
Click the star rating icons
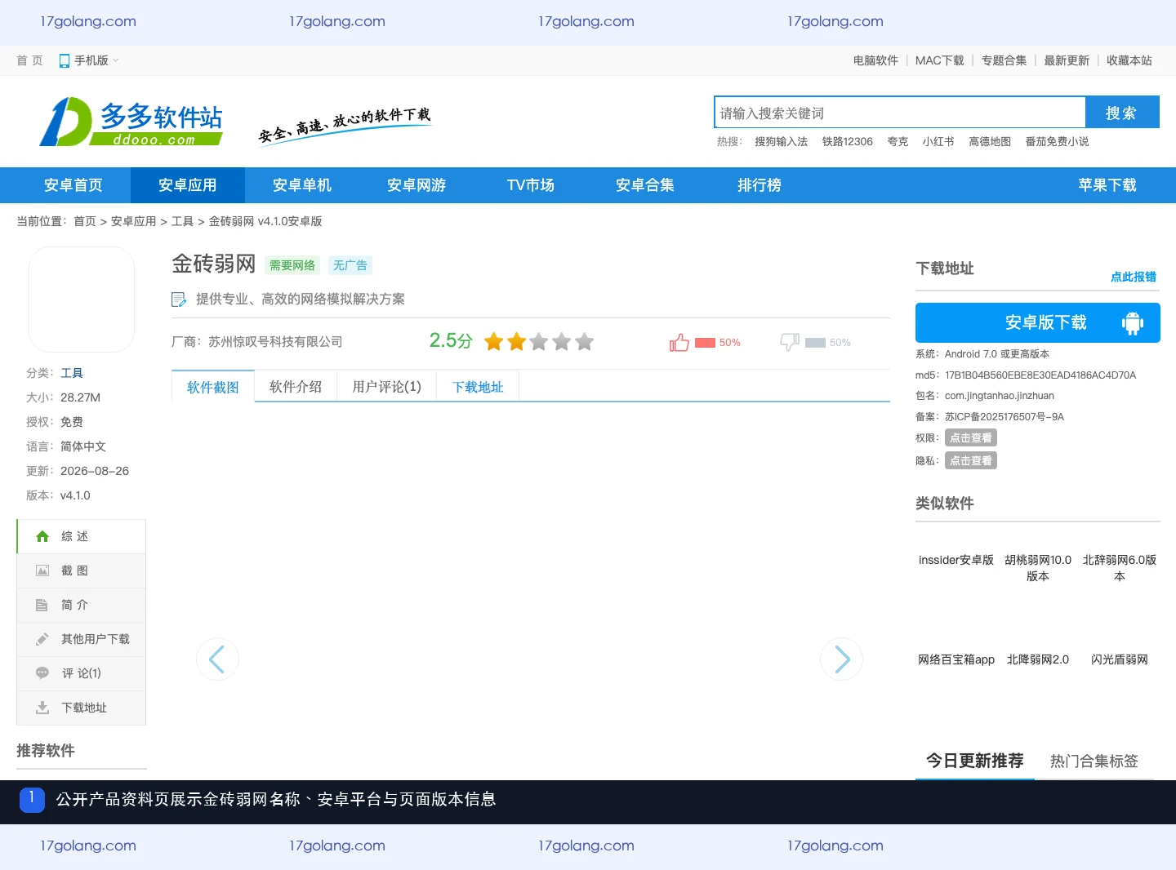[x=539, y=342]
